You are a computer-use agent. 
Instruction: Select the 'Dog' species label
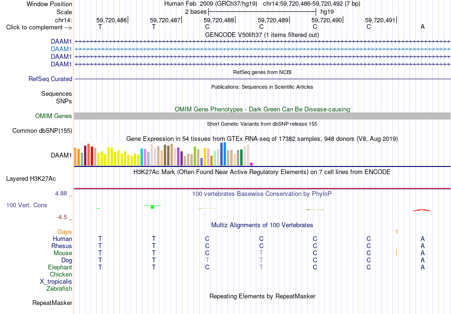[66, 260]
